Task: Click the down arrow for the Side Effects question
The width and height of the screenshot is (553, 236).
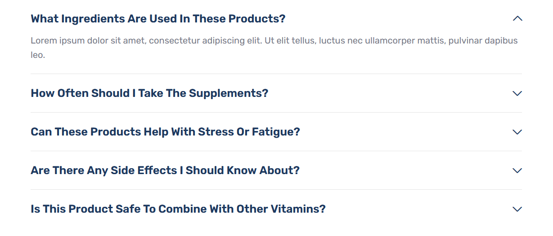Action: 517,170
